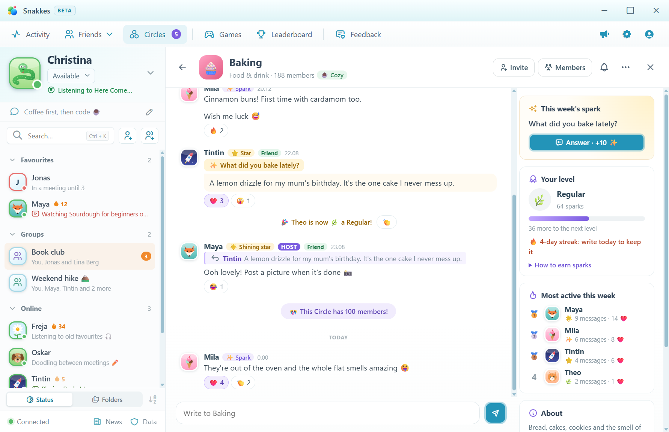Open the three-dot more options menu
This screenshot has width=669, height=432.
625,67
